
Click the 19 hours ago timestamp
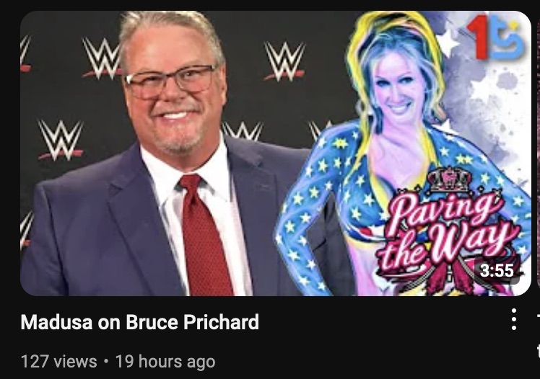point(165,362)
